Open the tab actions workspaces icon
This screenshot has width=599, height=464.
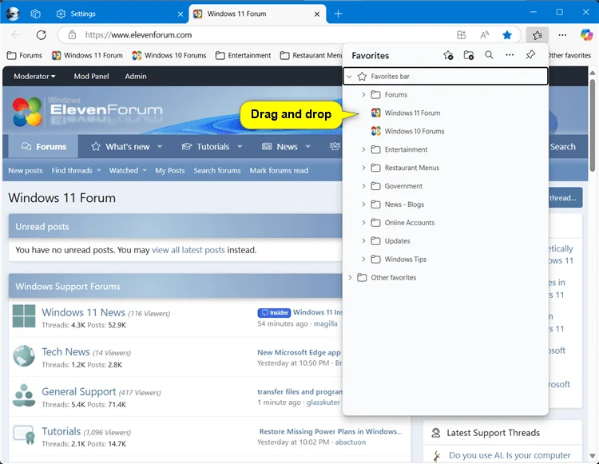click(x=35, y=14)
